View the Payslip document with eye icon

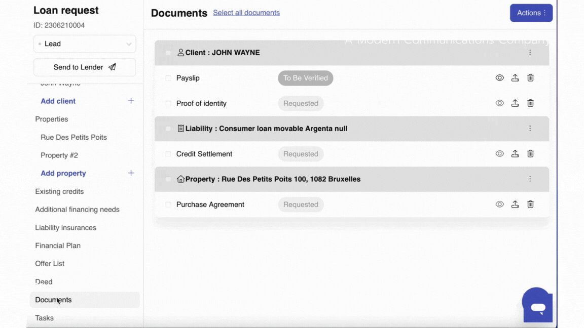point(499,78)
